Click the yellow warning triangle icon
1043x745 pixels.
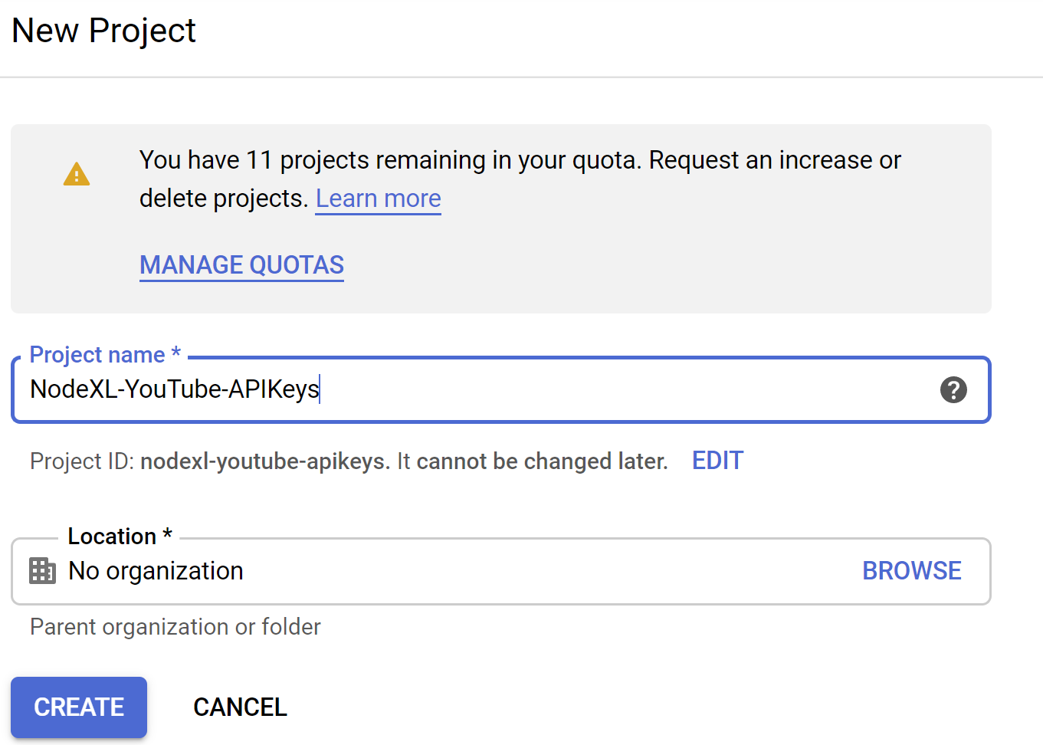[77, 175]
